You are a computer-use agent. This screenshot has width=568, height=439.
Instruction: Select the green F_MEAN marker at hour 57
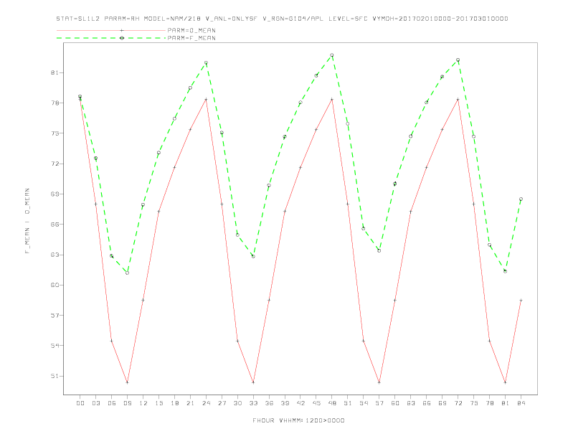(x=379, y=250)
